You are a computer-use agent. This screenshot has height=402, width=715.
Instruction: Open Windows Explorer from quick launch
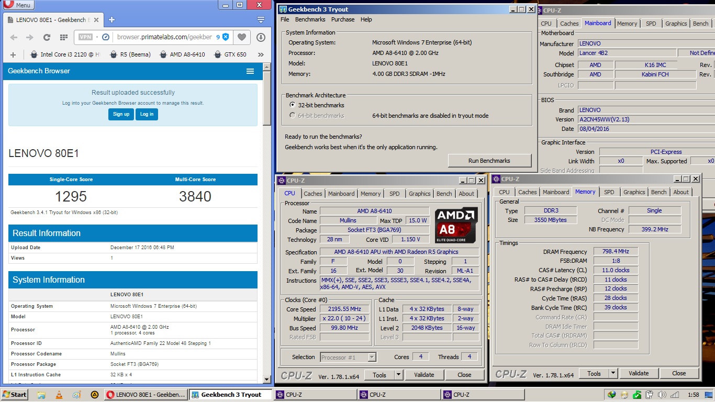pyautogui.click(x=41, y=395)
